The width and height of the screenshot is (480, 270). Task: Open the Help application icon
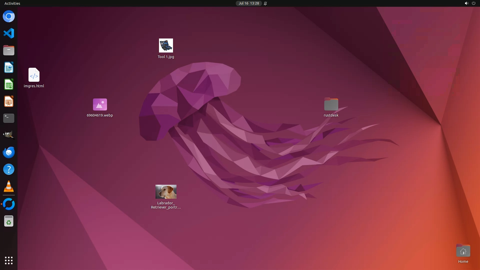[9, 169]
